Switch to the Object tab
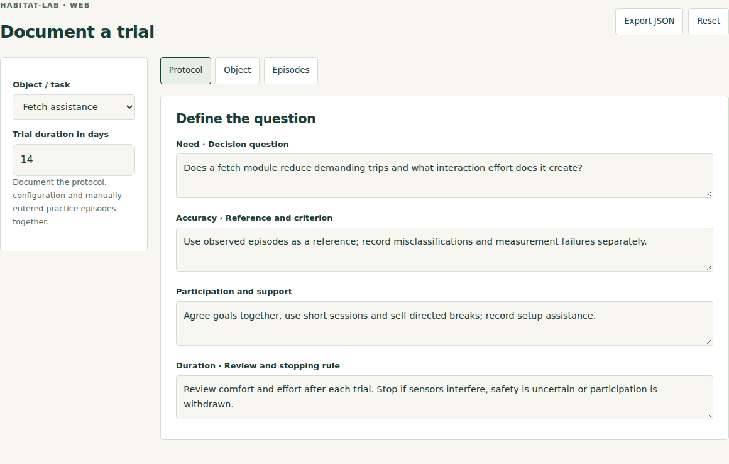 pos(237,70)
